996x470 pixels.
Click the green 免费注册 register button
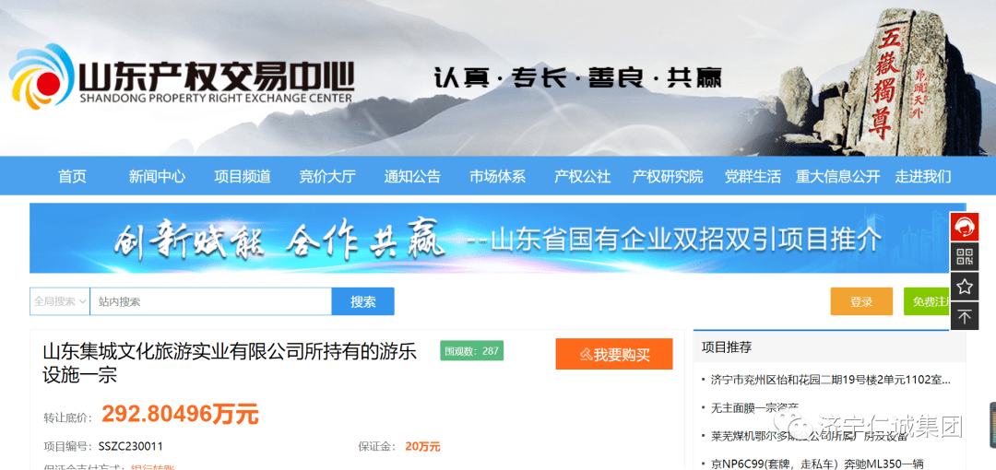pyautogui.click(x=926, y=301)
